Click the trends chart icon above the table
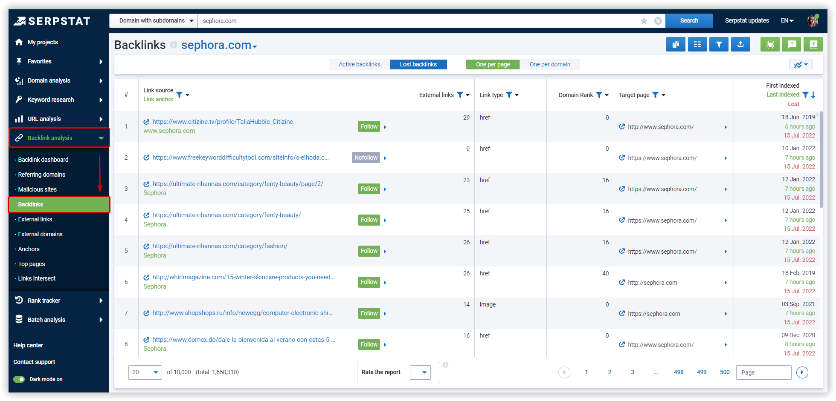 pos(800,64)
